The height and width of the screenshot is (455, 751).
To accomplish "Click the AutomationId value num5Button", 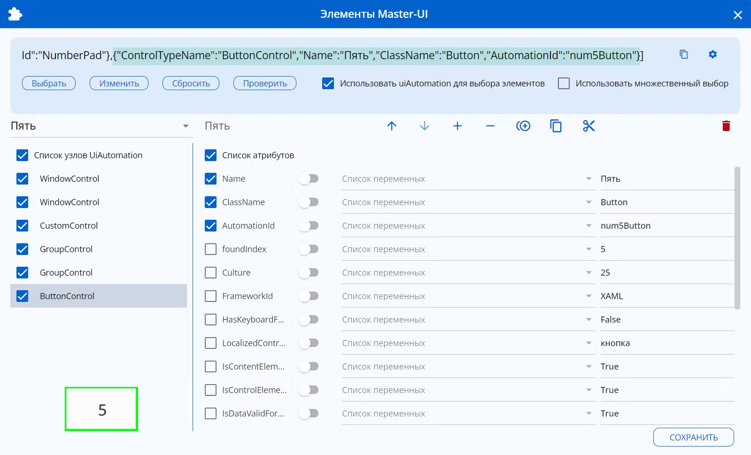I will pos(667,226).
